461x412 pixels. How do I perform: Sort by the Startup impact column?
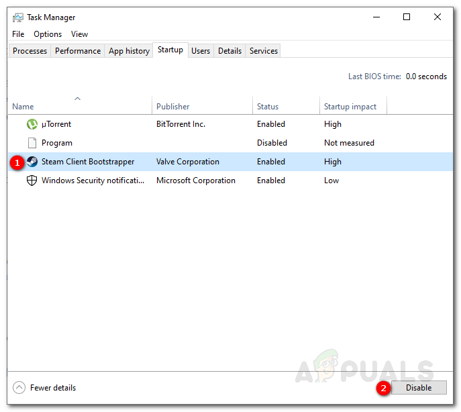[350, 107]
